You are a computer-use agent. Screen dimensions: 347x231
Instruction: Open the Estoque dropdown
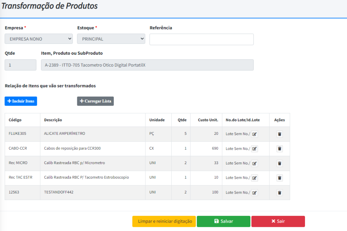click(111, 39)
